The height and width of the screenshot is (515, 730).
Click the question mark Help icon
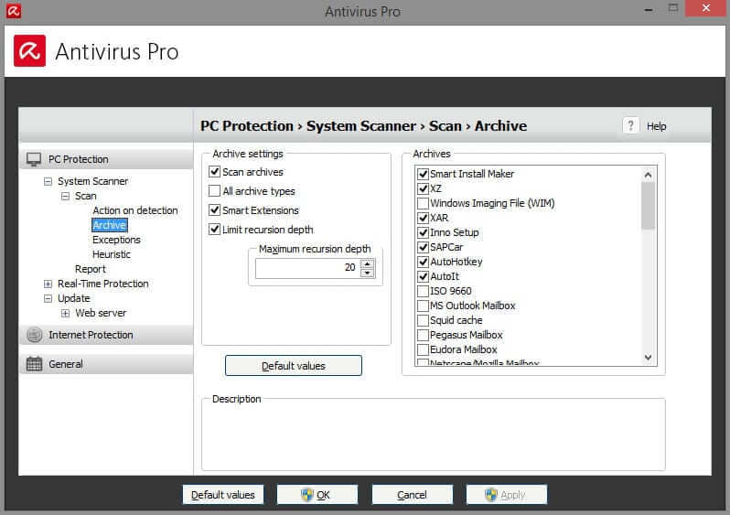(x=630, y=125)
